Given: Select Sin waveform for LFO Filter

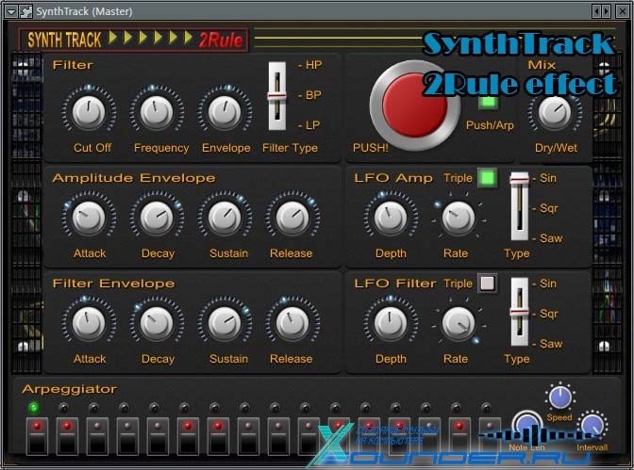Looking at the screenshot, I should coord(544,284).
